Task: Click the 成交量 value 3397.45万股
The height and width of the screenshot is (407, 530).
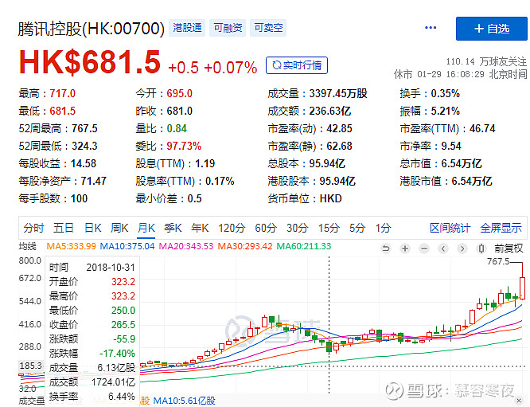Action: (338, 93)
